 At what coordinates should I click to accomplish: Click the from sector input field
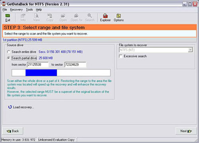tap(38, 65)
